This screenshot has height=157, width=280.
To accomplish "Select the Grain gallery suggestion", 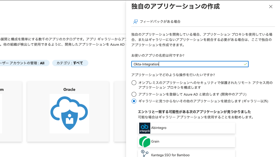I will (186, 141).
